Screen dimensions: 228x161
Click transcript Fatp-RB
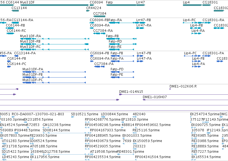(121, 39)
